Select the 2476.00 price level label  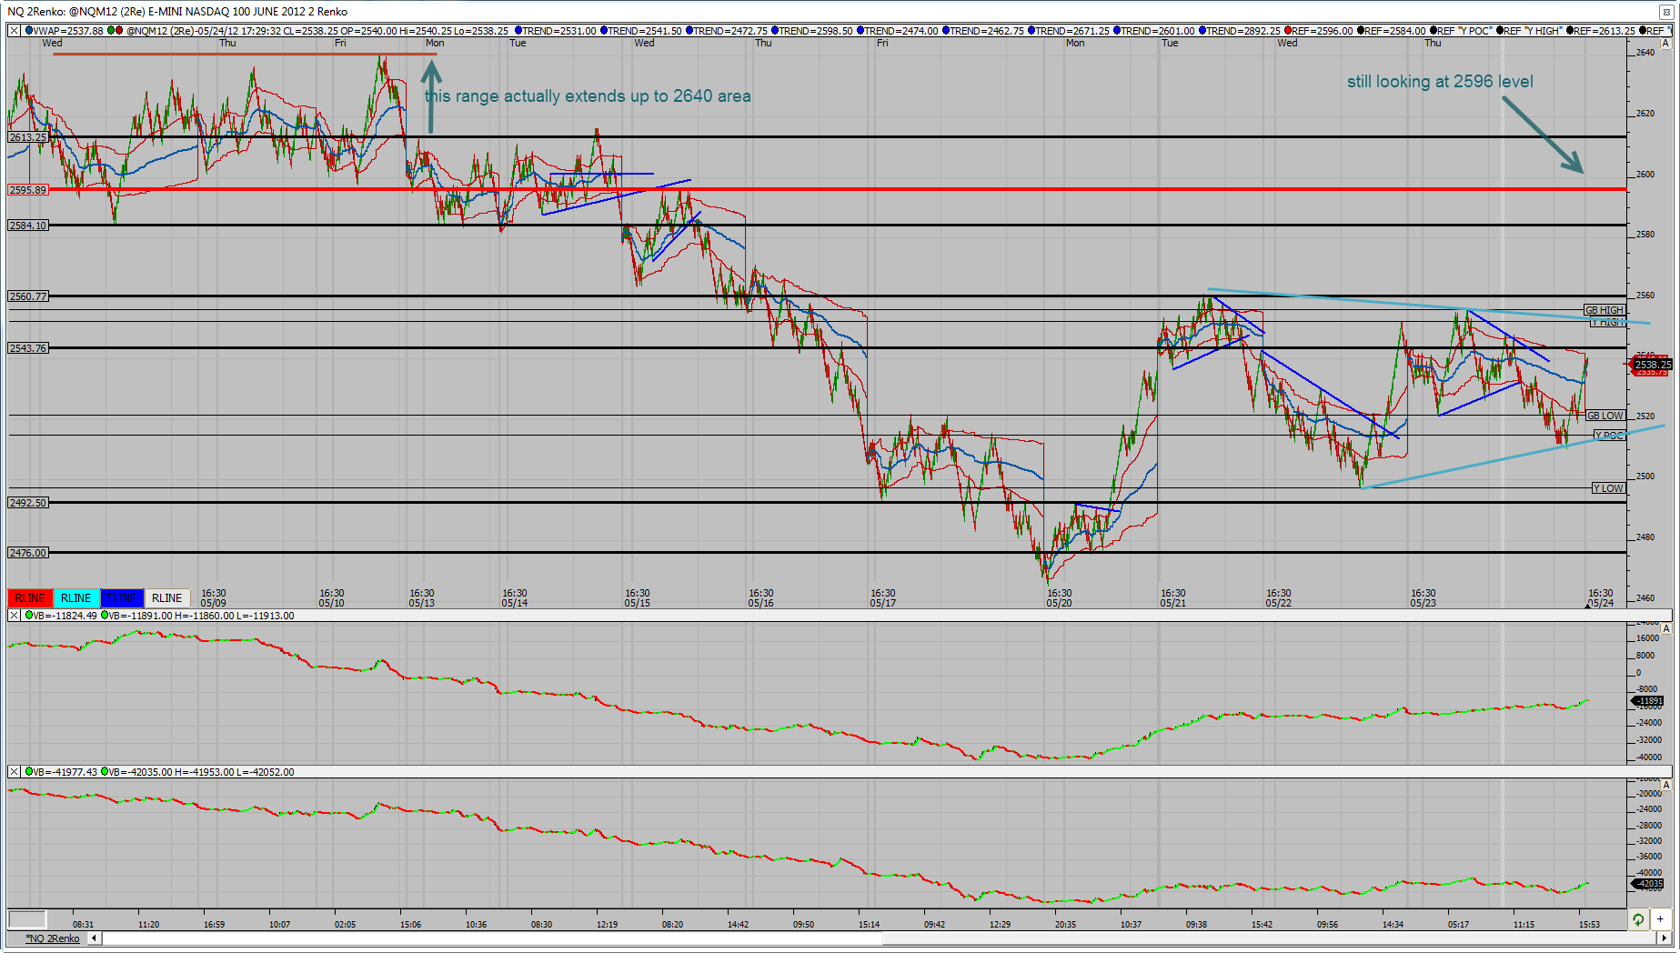click(27, 553)
